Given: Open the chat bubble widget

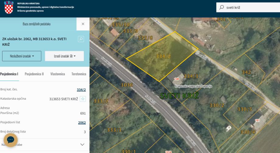Looking at the screenshot, I should pyautogui.click(x=11, y=140).
